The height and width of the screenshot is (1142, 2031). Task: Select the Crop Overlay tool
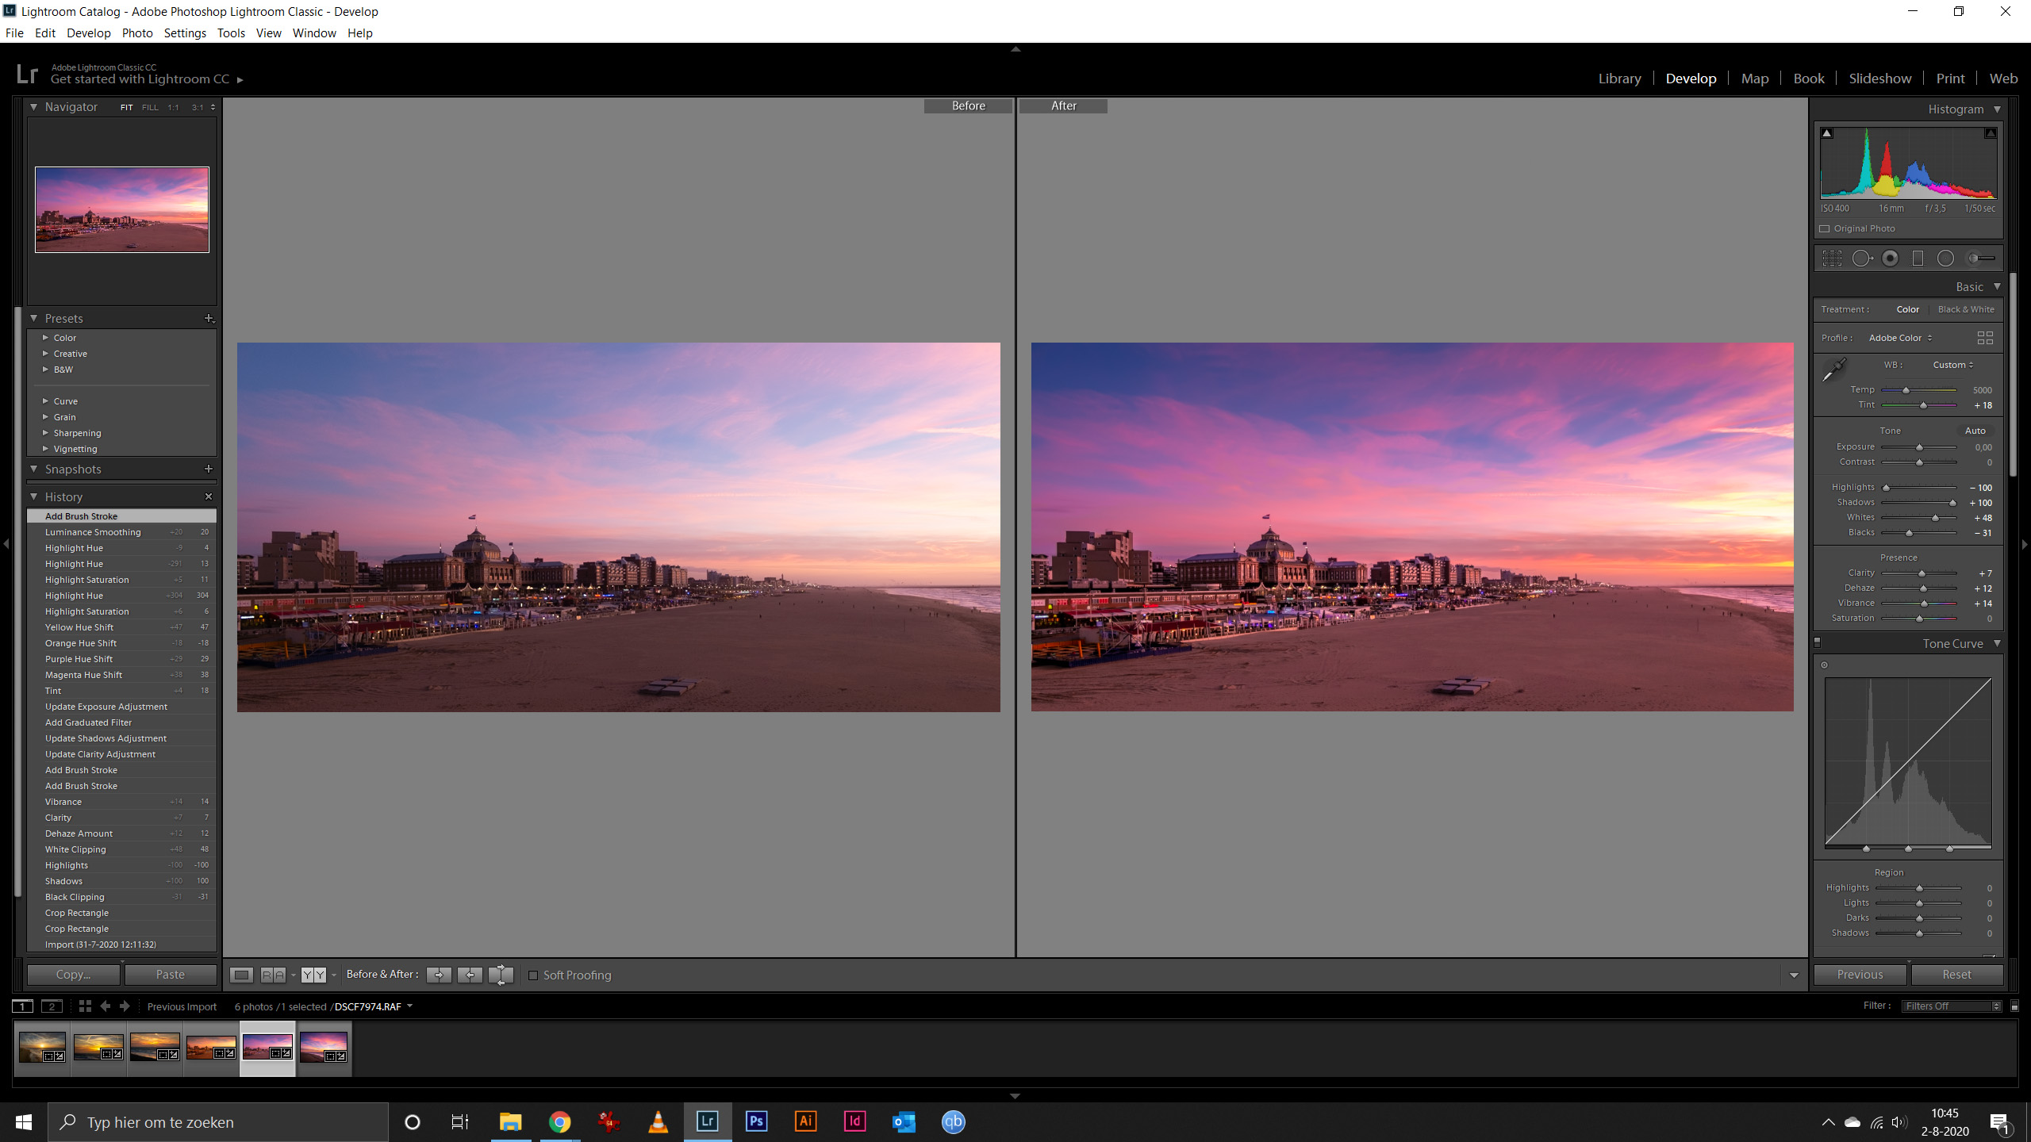click(1832, 259)
